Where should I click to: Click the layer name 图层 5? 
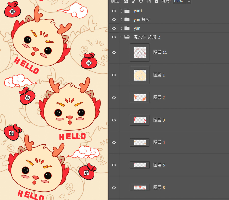click(159, 165)
